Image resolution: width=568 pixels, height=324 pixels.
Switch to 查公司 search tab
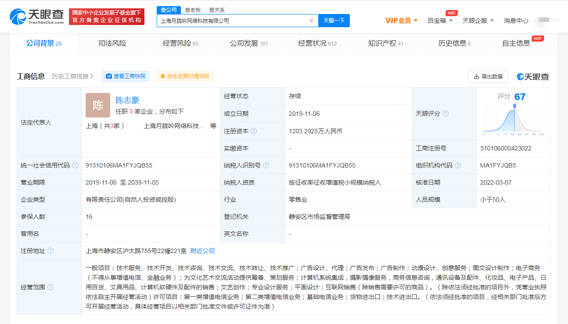169,10
